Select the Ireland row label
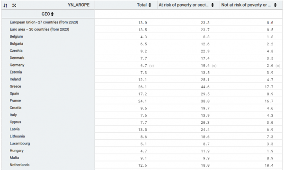The width and height of the screenshot is (284, 170). click(16, 79)
